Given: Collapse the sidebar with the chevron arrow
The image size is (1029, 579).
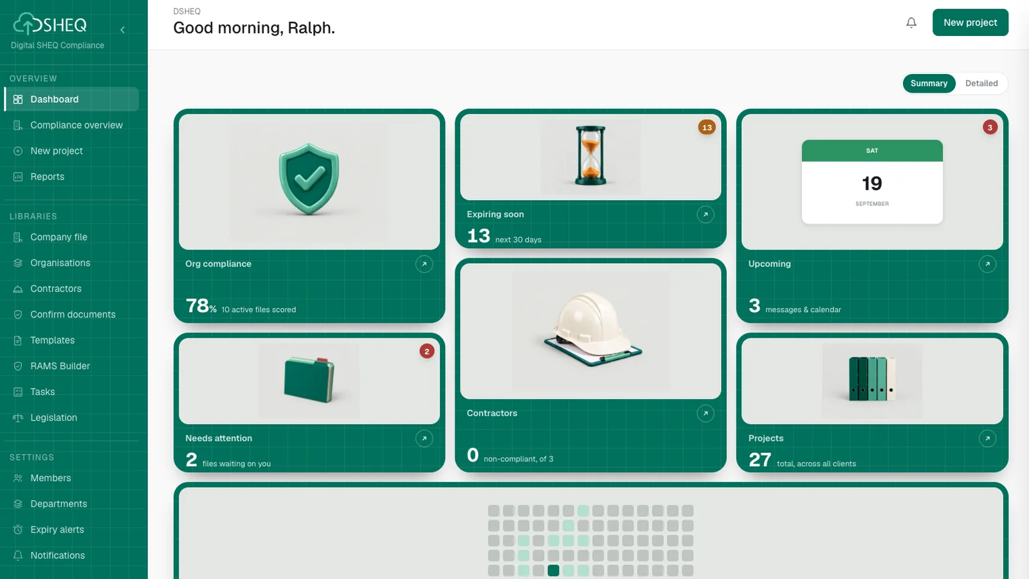Looking at the screenshot, I should click(x=122, y=30).
